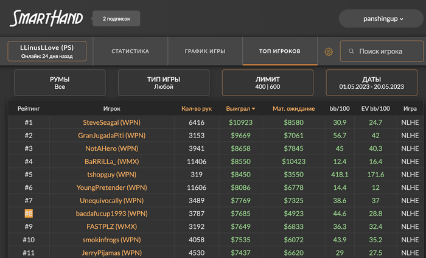Click the SmartHand logo

46,18
